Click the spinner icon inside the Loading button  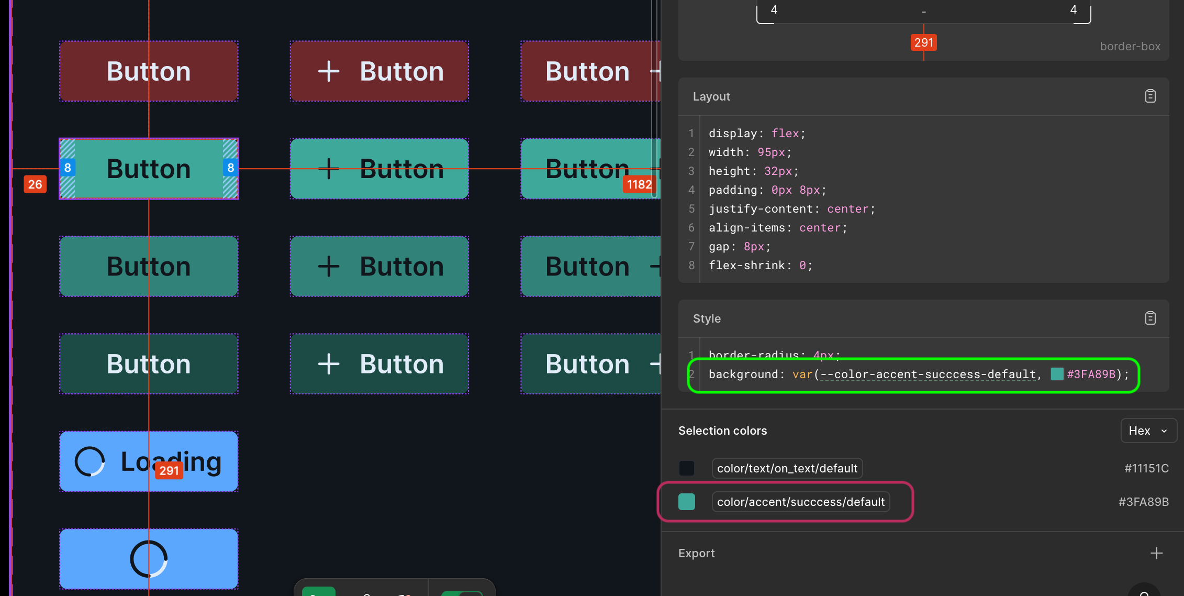coord(90,461)
